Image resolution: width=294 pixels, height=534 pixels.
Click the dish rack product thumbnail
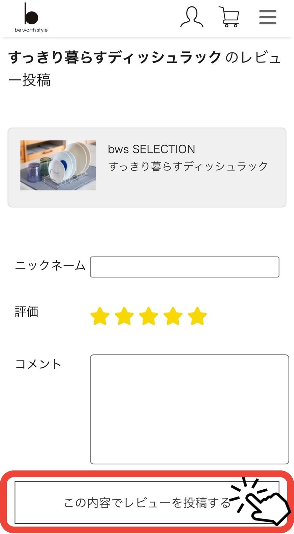click(58, 165)
